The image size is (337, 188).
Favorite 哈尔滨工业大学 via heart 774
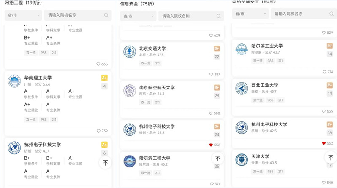pos(324,72)
